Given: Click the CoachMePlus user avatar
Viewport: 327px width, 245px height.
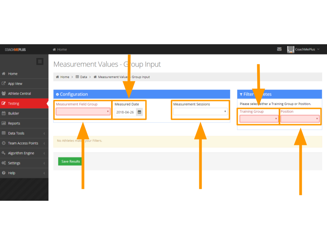Looking at the screenshot, I should (x=291, y=49).
